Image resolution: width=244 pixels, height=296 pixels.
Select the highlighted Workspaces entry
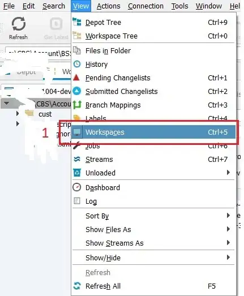[x=153, y=132]
